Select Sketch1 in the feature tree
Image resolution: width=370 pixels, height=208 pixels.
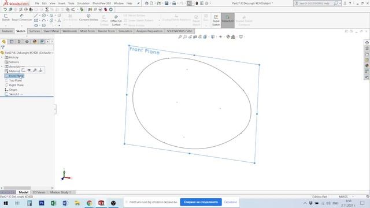tap(14, 94)
